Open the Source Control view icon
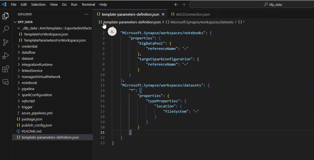 pyautogui.click(x=6, y=42)
